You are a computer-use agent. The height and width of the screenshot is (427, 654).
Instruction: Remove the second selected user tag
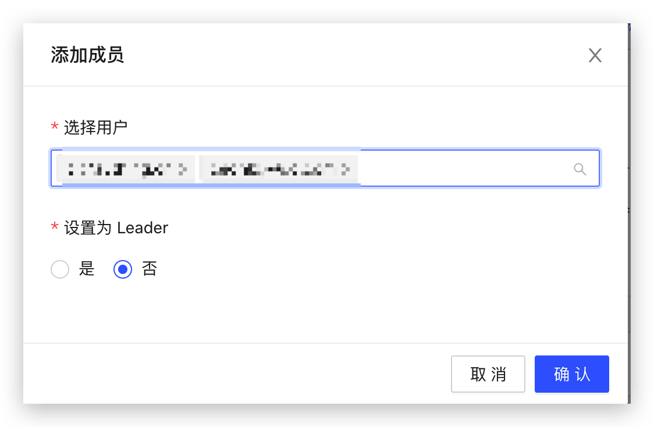[346, 169]
